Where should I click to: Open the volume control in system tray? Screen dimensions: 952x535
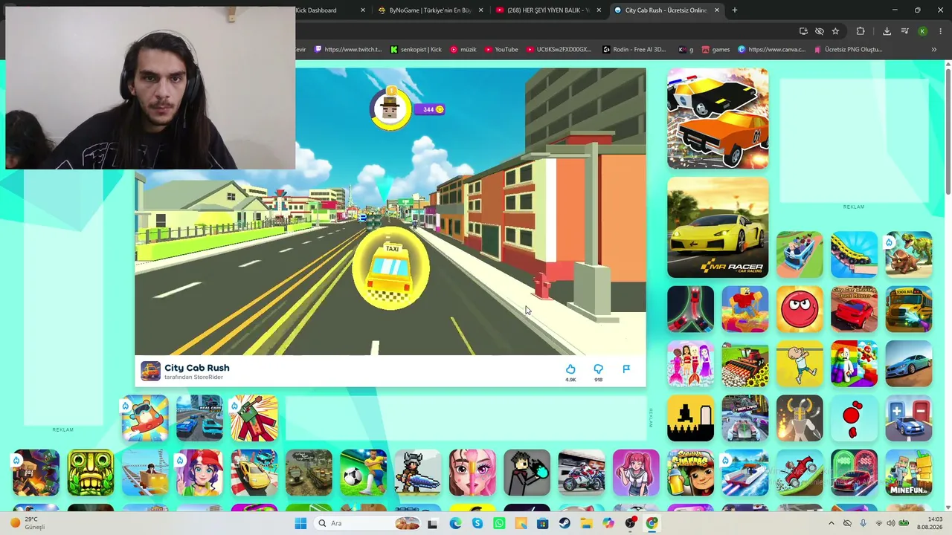point(891,523)
